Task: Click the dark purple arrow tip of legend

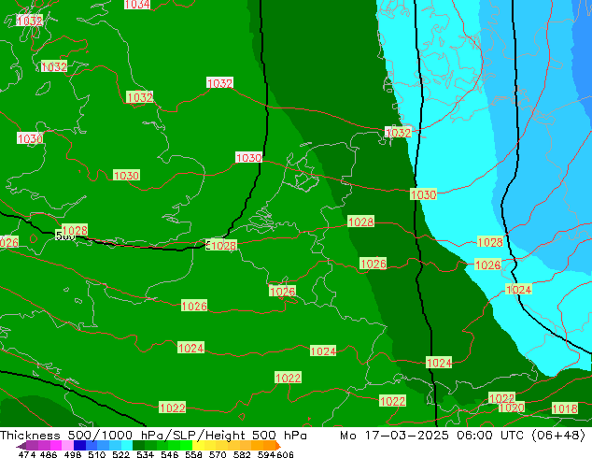Action: [21, 446]
